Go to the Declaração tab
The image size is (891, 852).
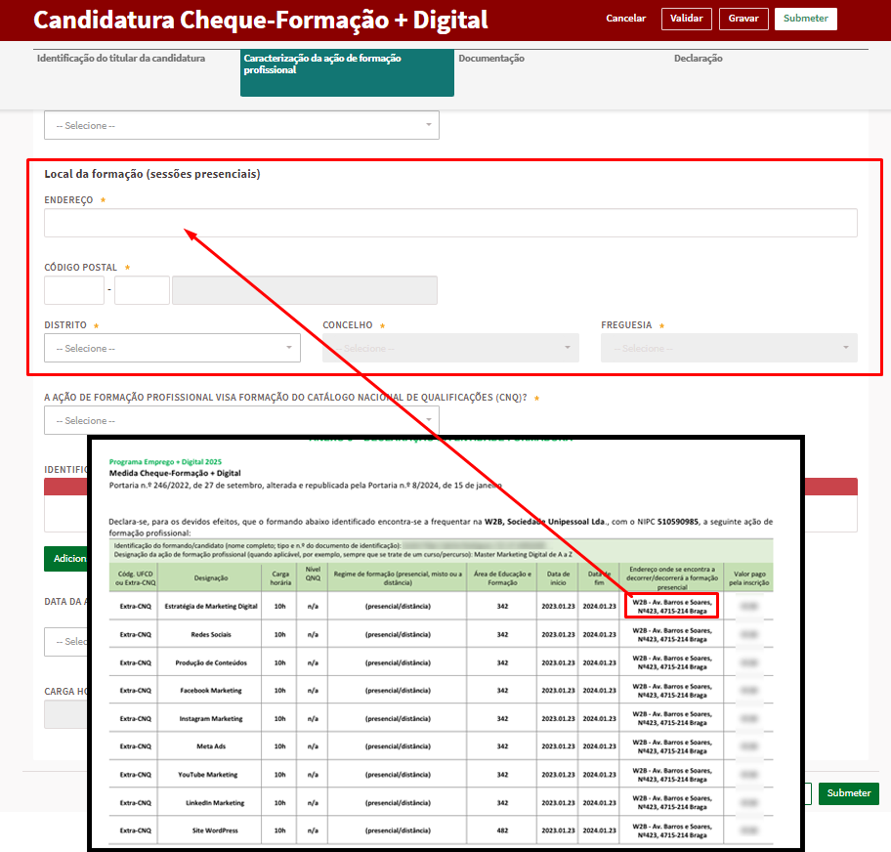tap(698, 59)
